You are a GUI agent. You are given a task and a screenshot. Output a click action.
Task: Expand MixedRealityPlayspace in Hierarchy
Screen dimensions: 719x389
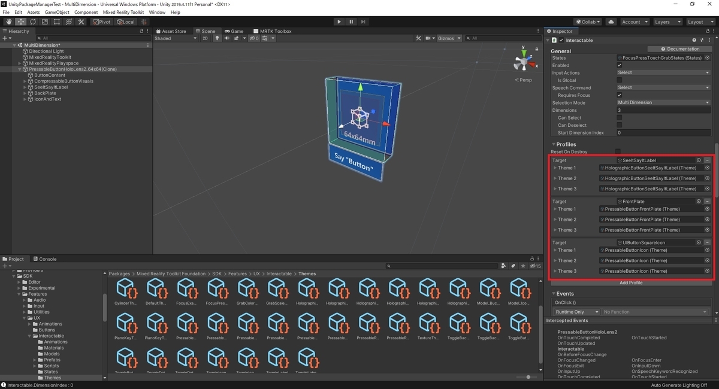coord(19,63)
